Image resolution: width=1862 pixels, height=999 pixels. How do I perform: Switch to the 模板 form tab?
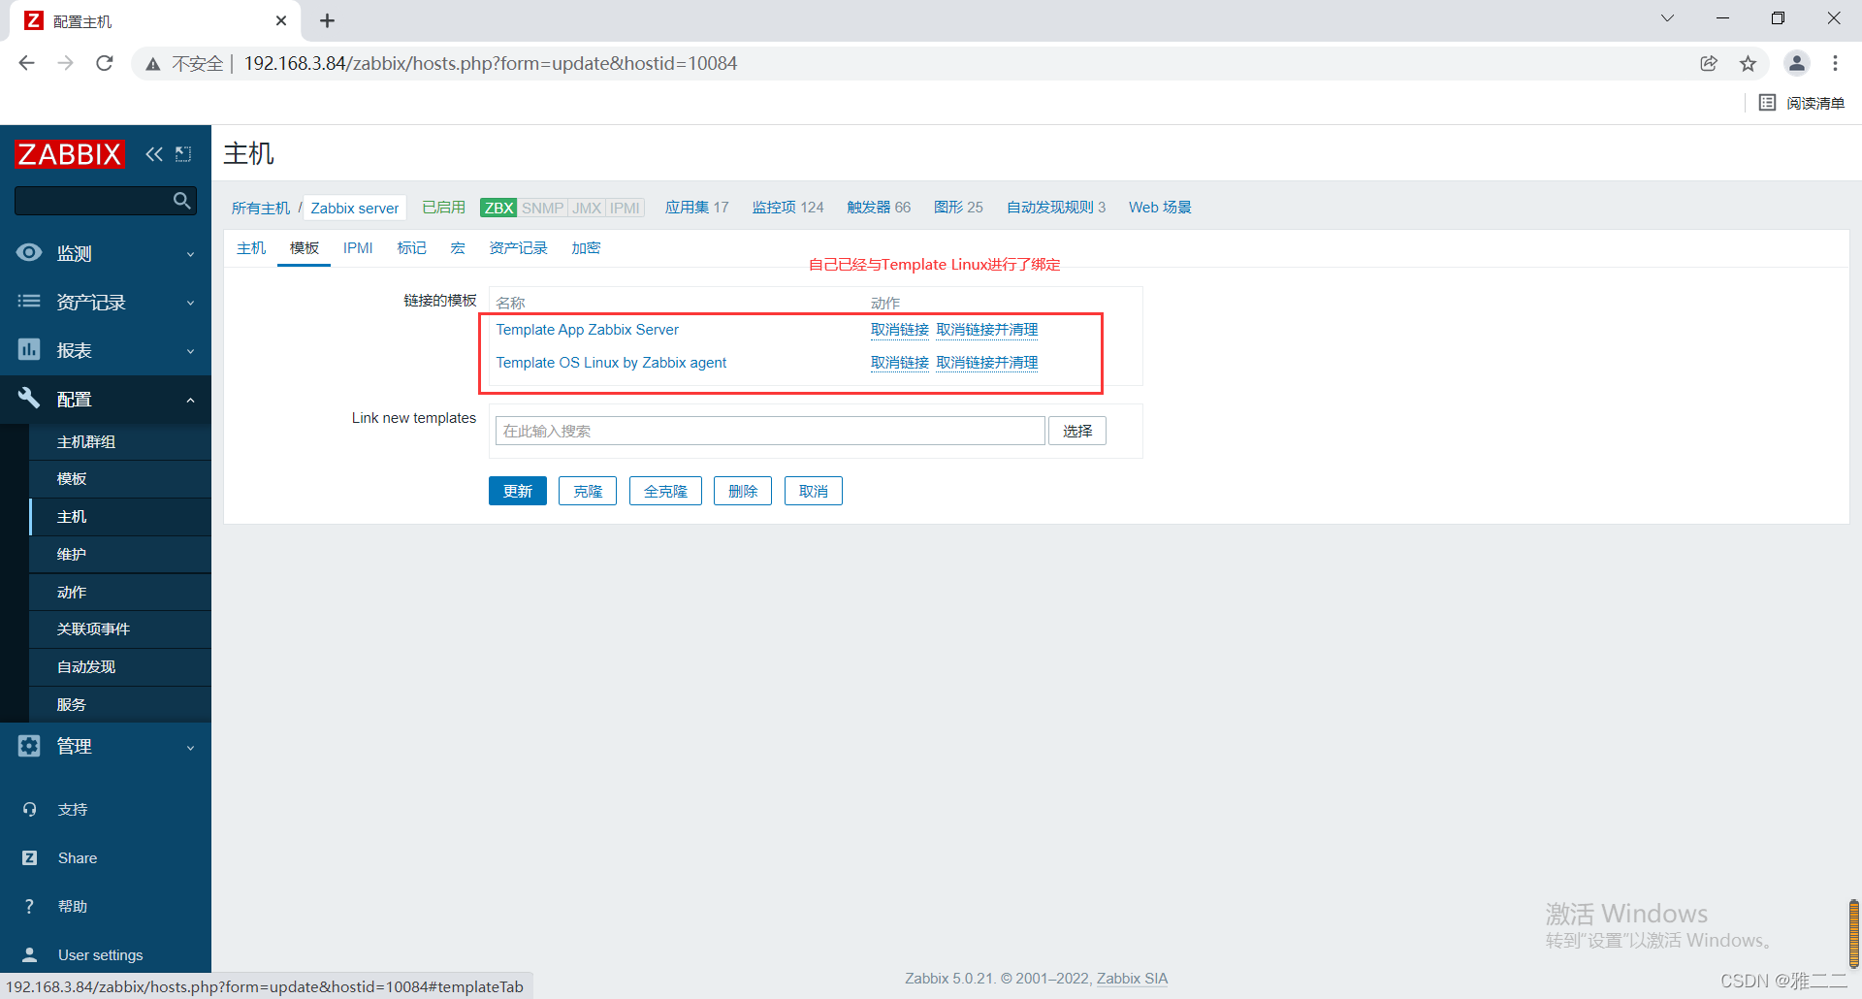coord(305,248)
